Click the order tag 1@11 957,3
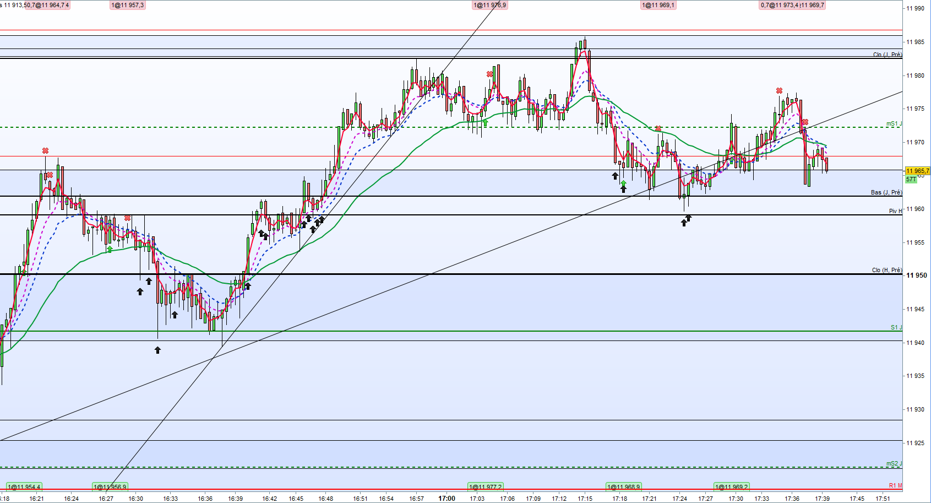The image size is (931, 503). point(128,5)
